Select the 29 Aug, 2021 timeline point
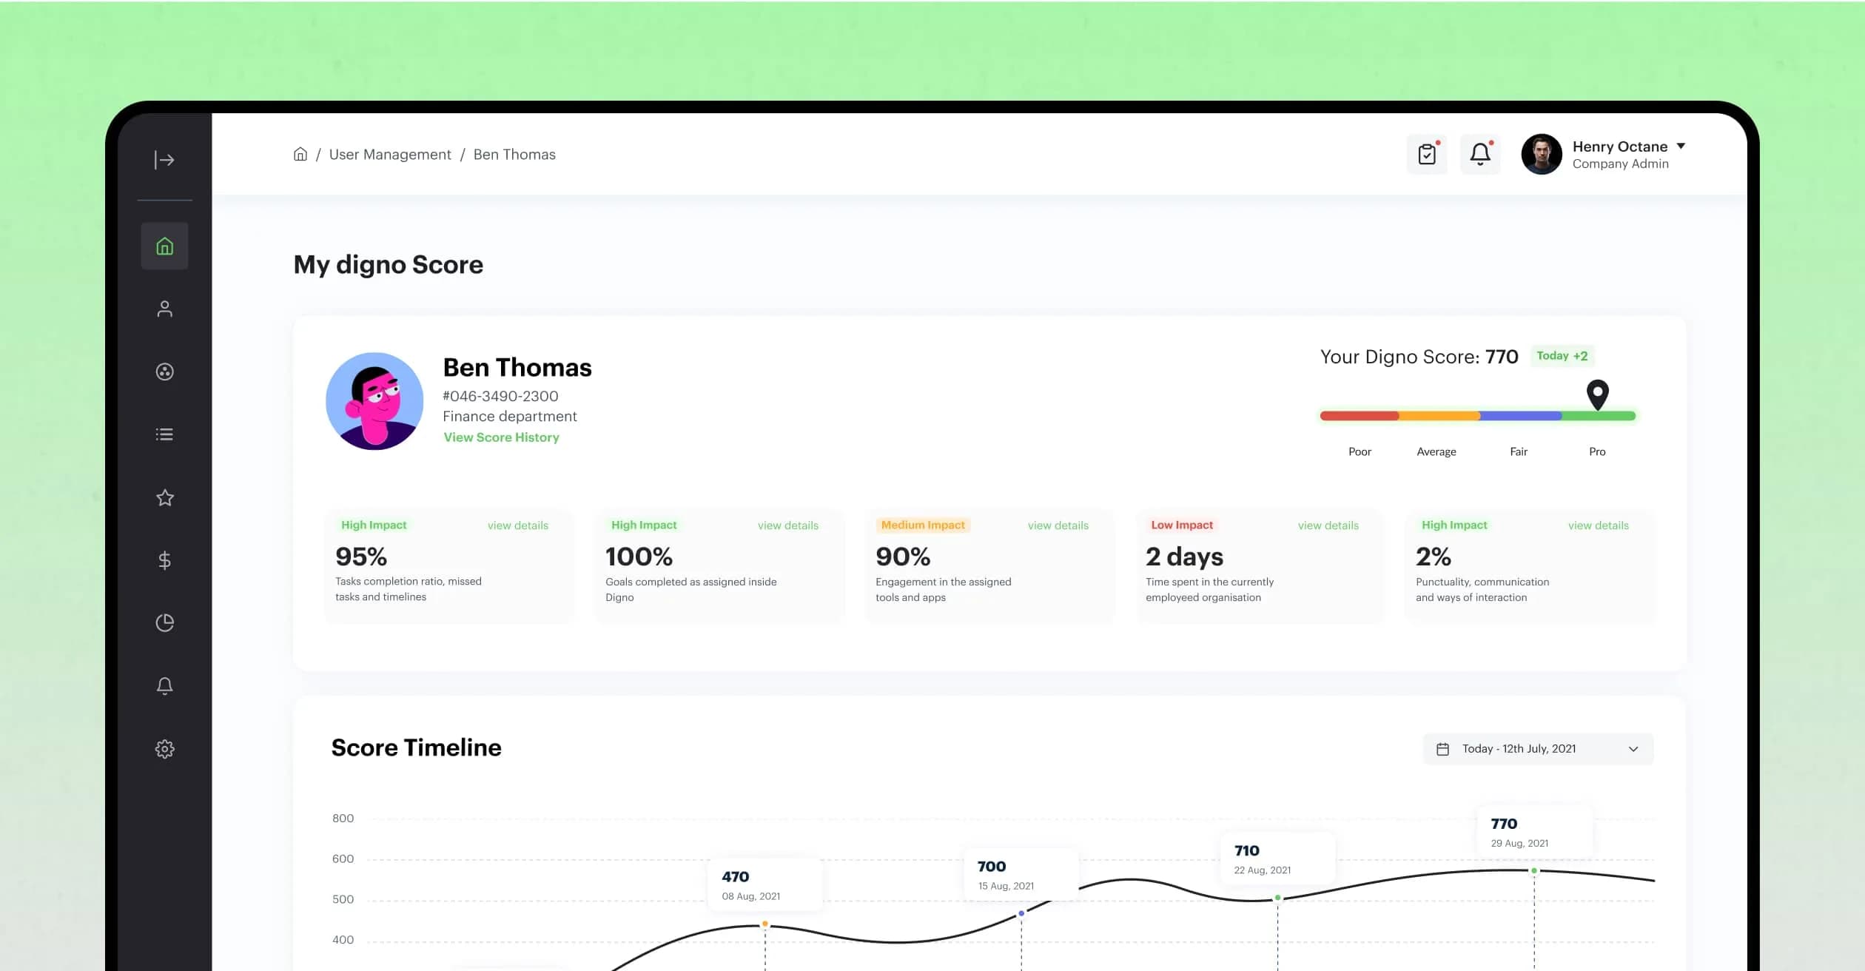The width and height of the screenshot is (1865, 971). (x=1534, y=870)
